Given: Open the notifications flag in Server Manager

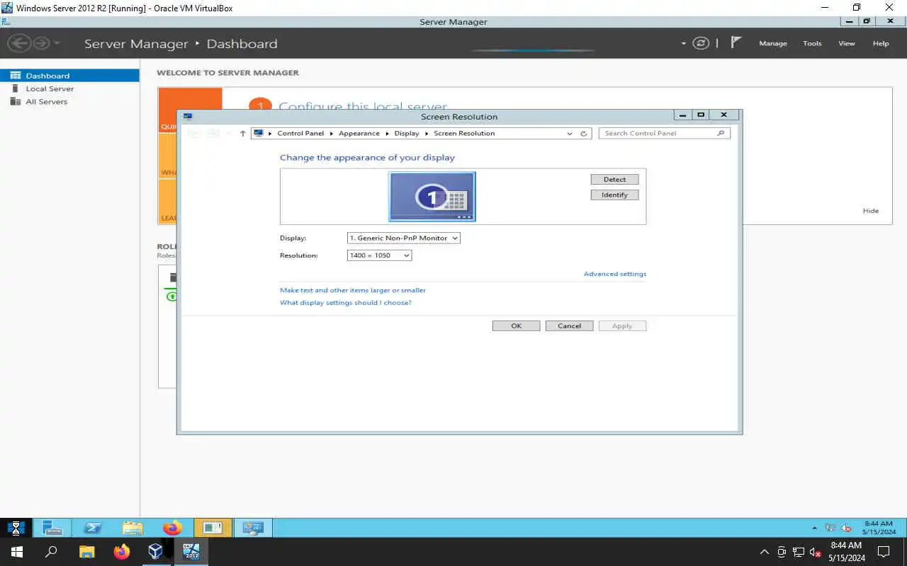Looking at the screenshot, I should [736, 42].
